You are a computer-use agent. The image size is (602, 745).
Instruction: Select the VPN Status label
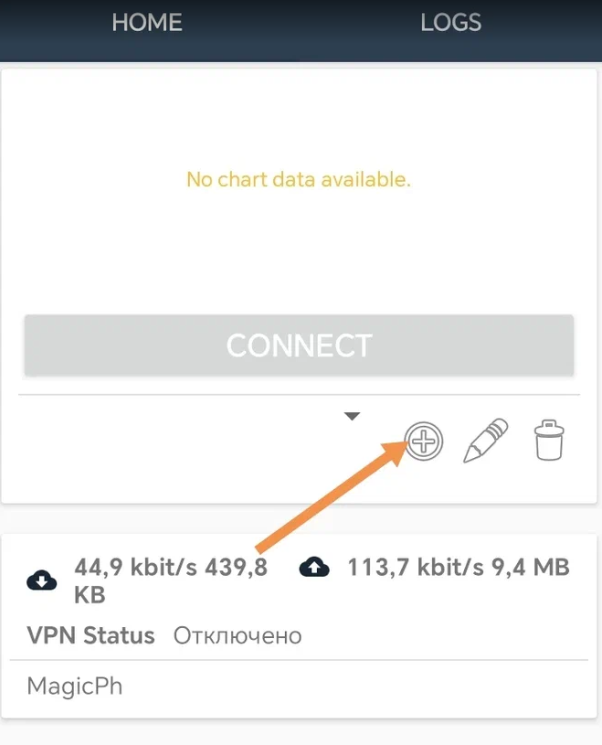pyautogui.click(x=90, y=635)
